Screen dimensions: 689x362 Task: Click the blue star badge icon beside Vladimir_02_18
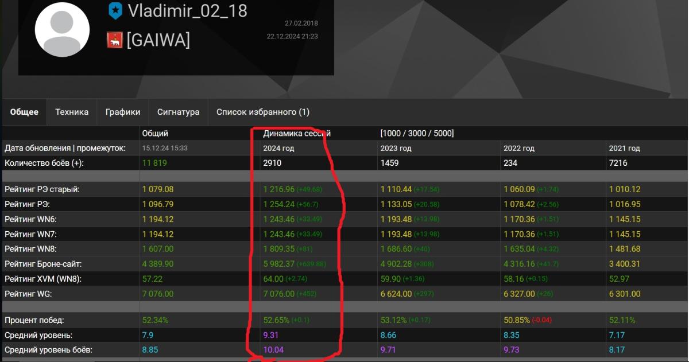coord(115,10)
